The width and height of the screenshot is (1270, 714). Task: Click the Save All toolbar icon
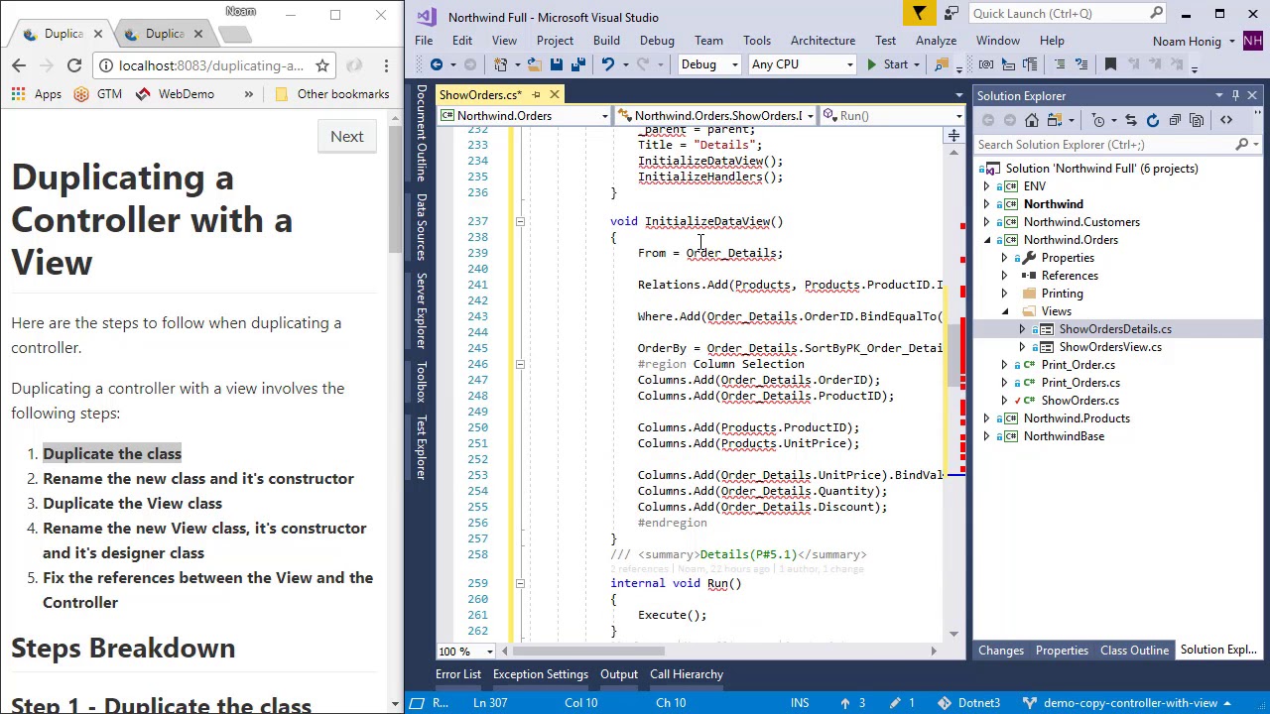[578, 64]
